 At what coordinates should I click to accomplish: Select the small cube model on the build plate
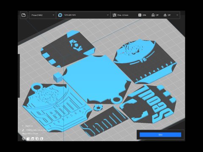click(58, 77)
